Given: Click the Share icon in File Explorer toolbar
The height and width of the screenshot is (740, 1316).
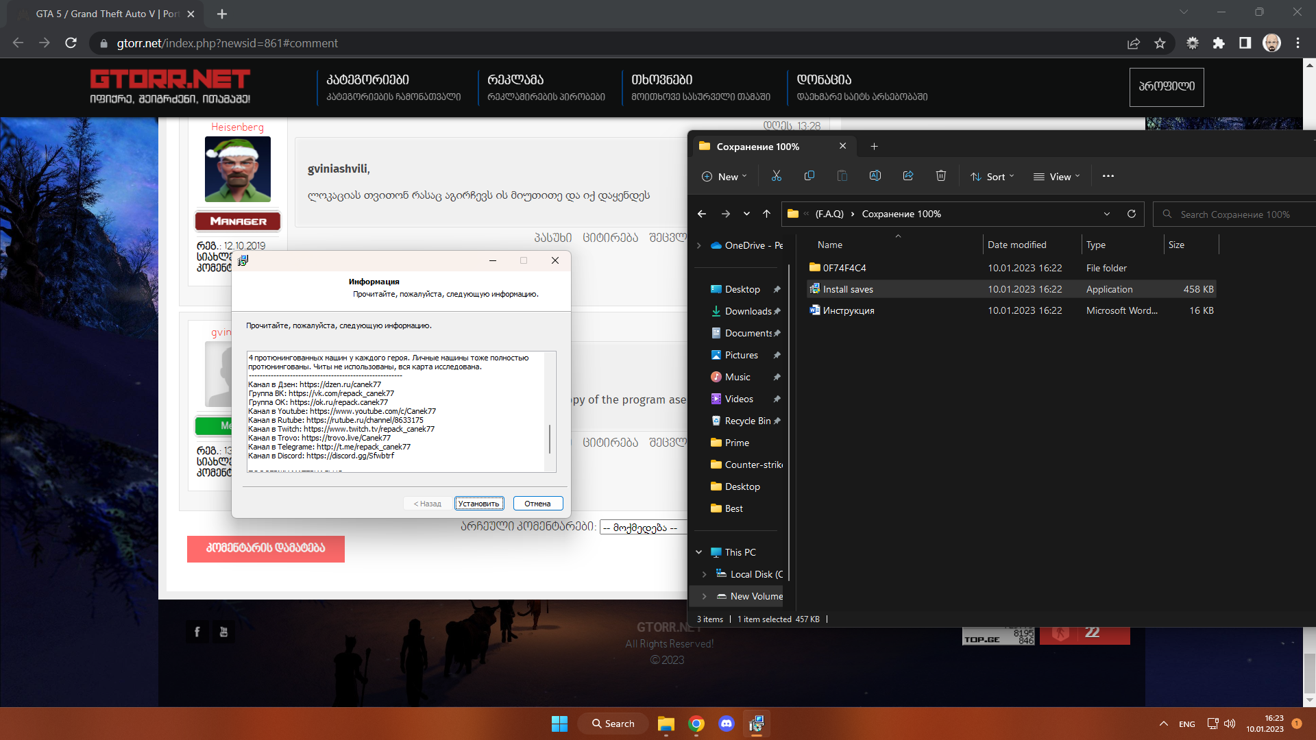Looking at the screenshot, I should click(x=908, y=176).
